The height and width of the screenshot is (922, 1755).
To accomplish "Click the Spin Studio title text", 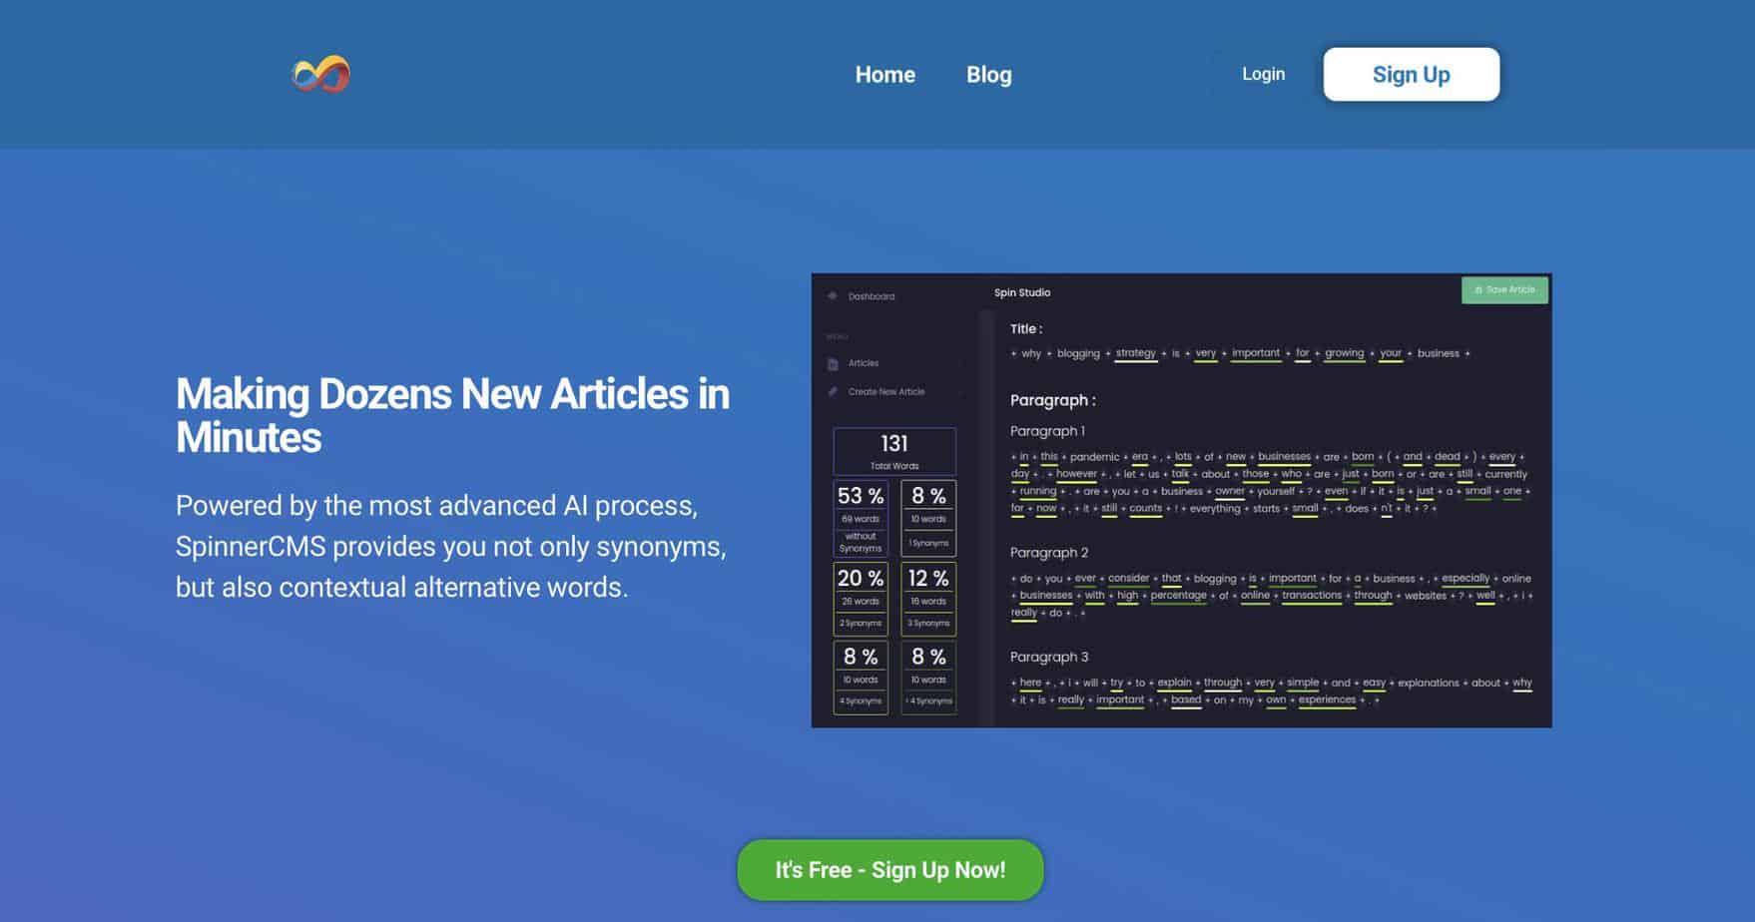I will coord(1022,292).
